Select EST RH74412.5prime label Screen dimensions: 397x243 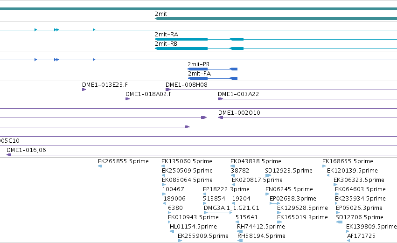[x=261, y=227]
